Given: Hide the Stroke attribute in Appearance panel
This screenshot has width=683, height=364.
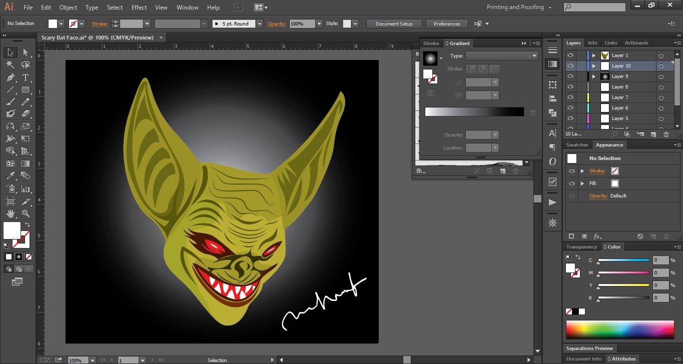Looking at the screenshot, I should 572,171.
